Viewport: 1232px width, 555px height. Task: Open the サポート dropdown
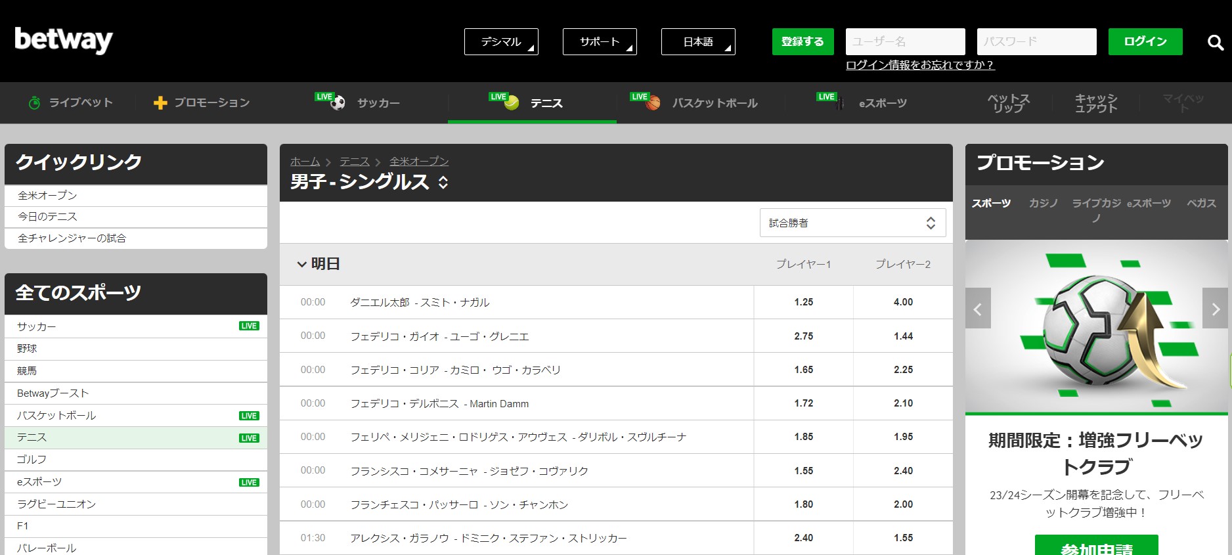coord(600,41)
